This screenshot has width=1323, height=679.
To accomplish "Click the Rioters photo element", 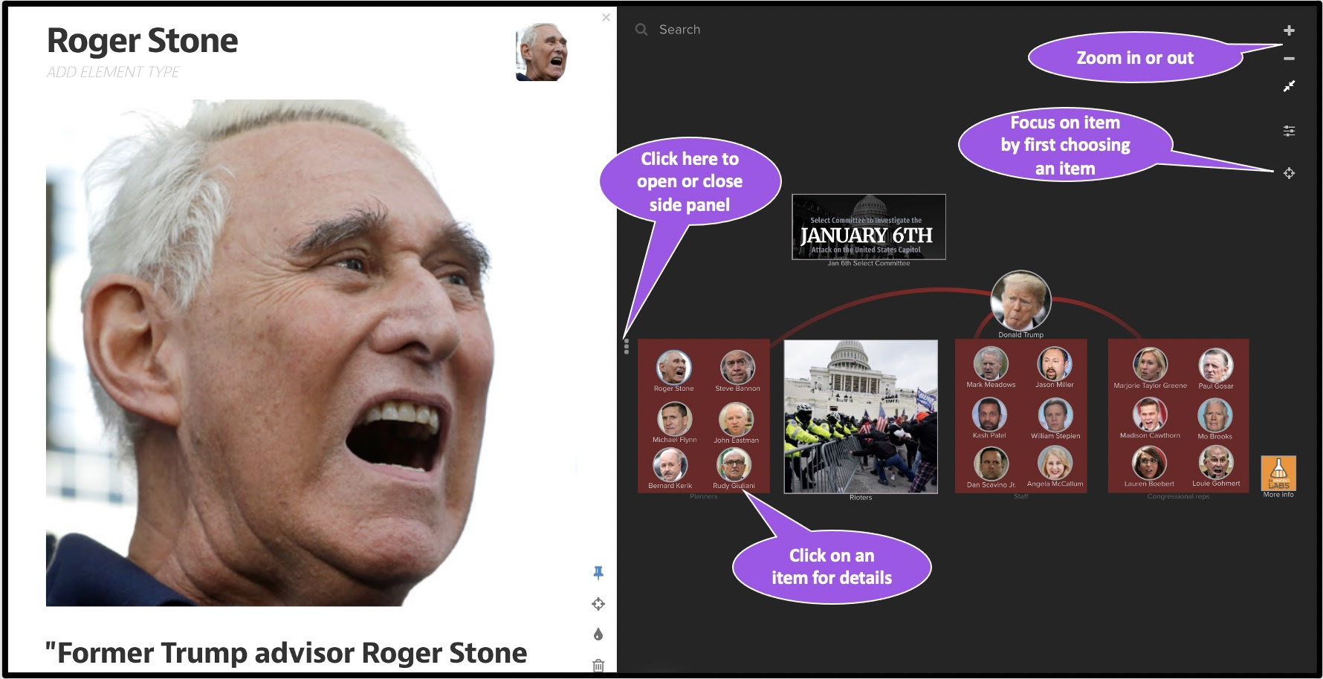I will coord(861,417).
